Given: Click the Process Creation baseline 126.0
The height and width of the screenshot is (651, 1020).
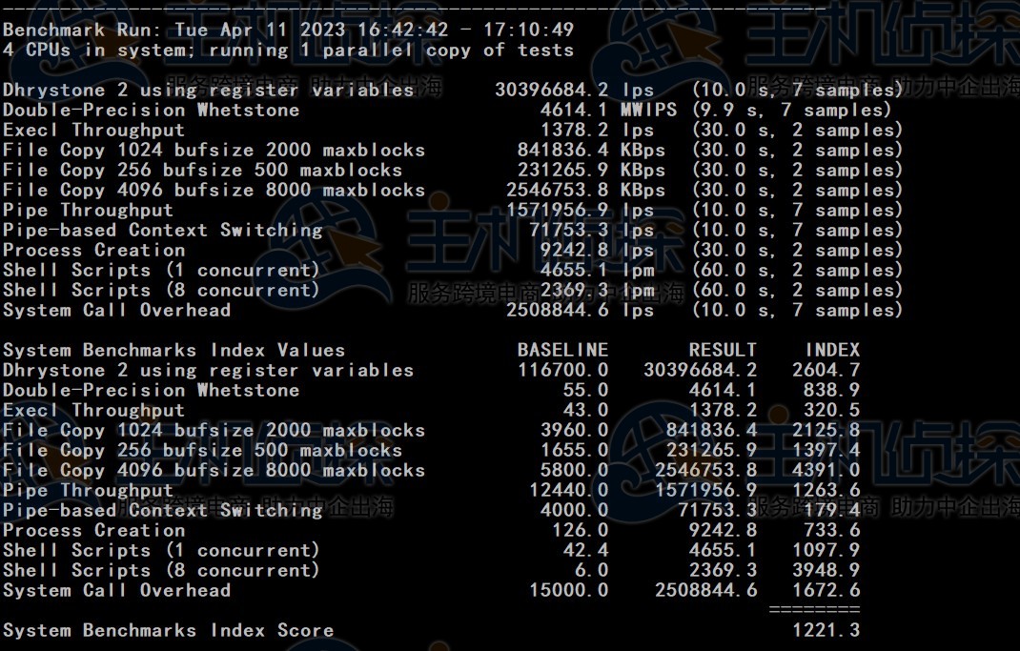Looking at the screenshot, I should pyautogui.click(x=580, y=531).
